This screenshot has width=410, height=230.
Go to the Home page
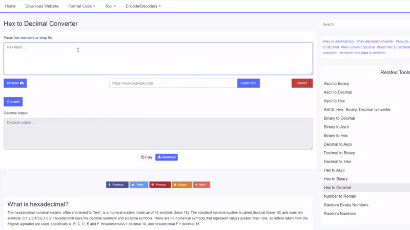[10, 6]
